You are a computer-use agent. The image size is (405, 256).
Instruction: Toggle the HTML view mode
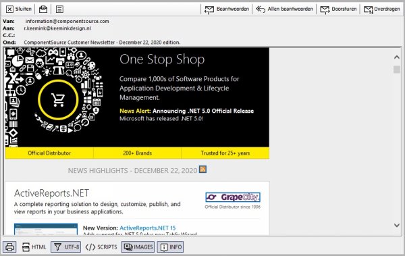click(34, 247)
